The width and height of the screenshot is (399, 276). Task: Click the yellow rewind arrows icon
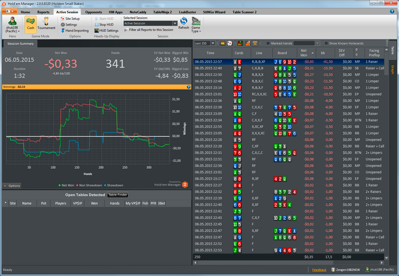pyautogui.click(x=222, y=43)
